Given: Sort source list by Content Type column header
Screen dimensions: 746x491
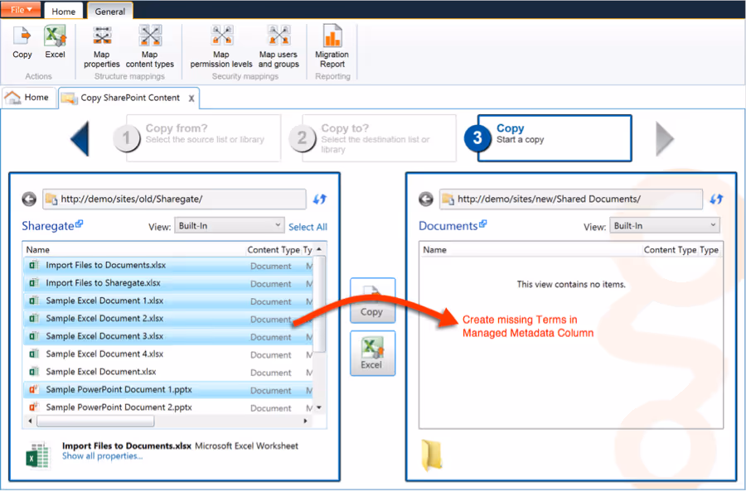Looking at the screenshot, I should point(274,249).
